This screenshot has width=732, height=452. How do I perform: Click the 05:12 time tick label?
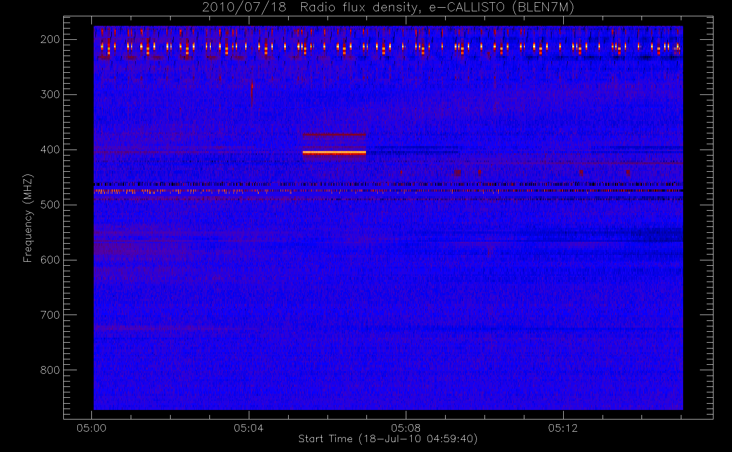pos(563,428)
